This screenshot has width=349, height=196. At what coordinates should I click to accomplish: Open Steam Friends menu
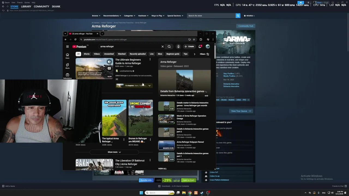pyautogui.click(x=20, y=2)
